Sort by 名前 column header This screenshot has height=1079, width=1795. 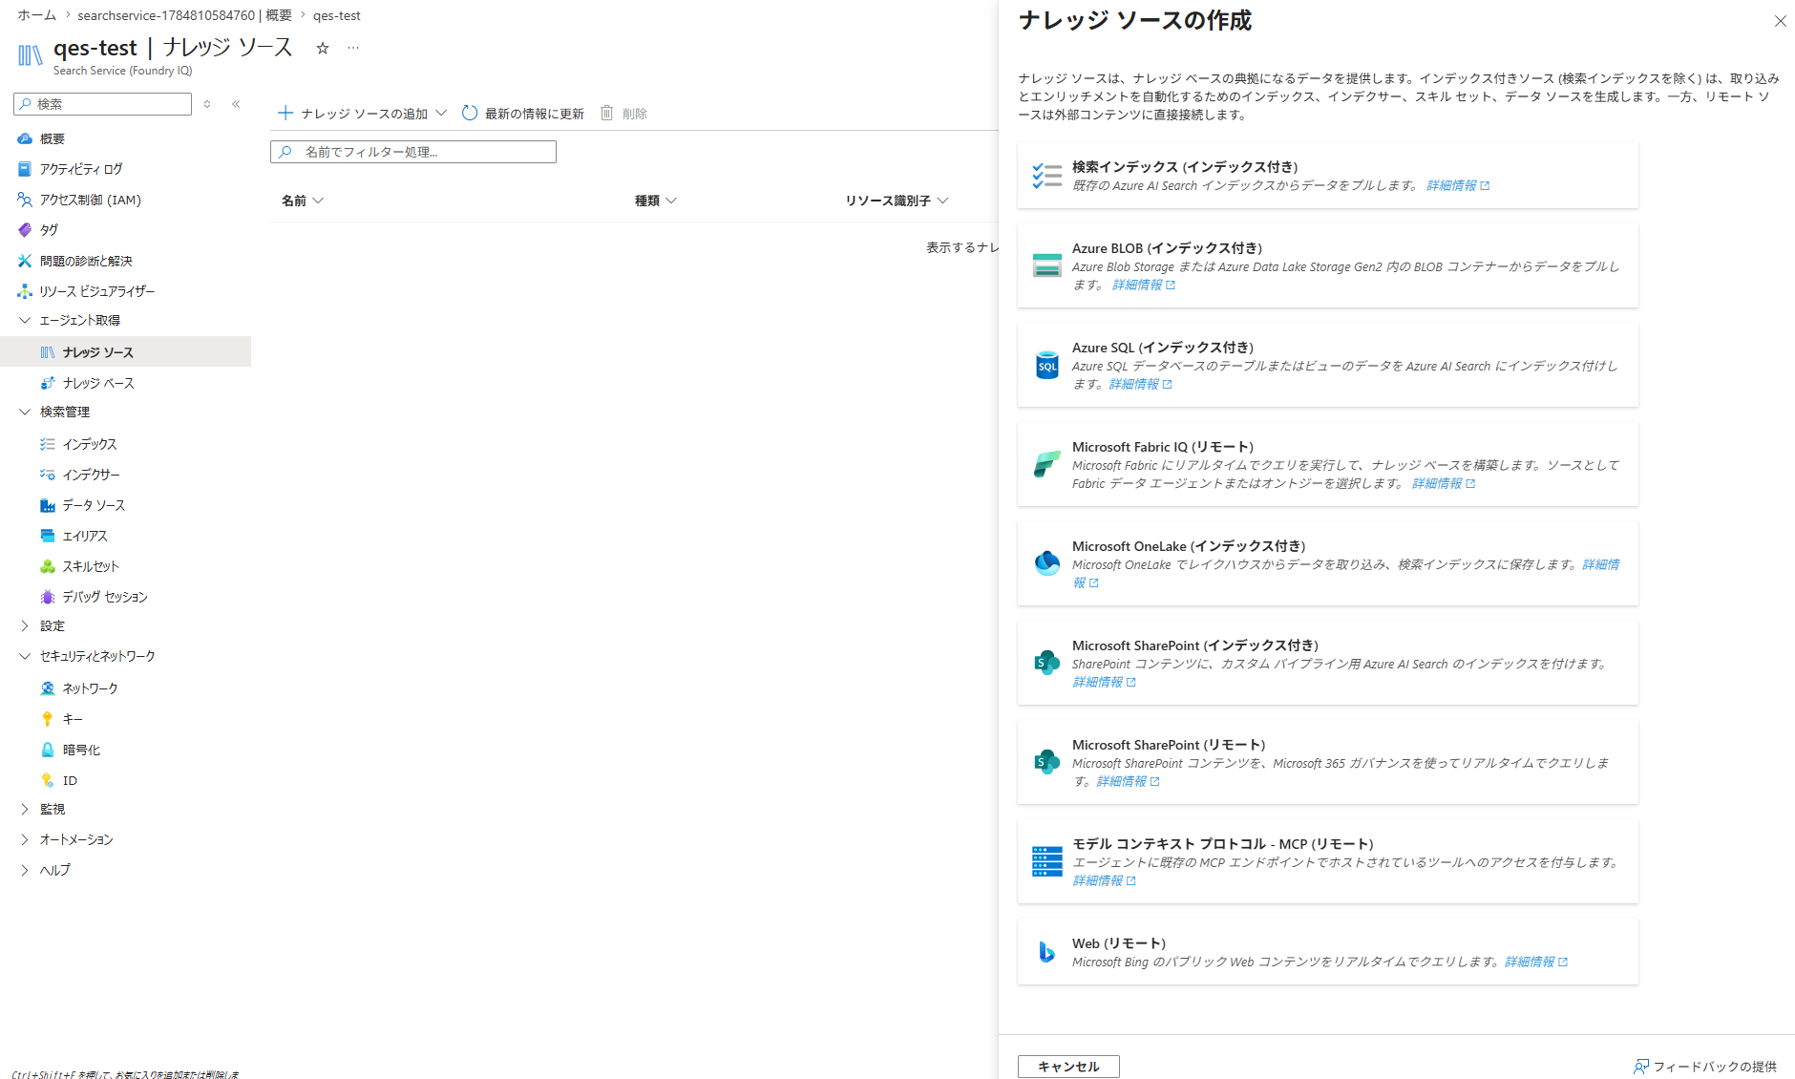(x=303, y=201)
